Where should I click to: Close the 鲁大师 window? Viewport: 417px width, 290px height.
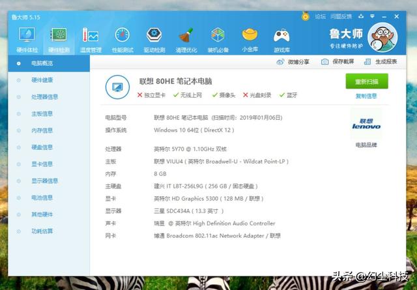tap(397, 16)
